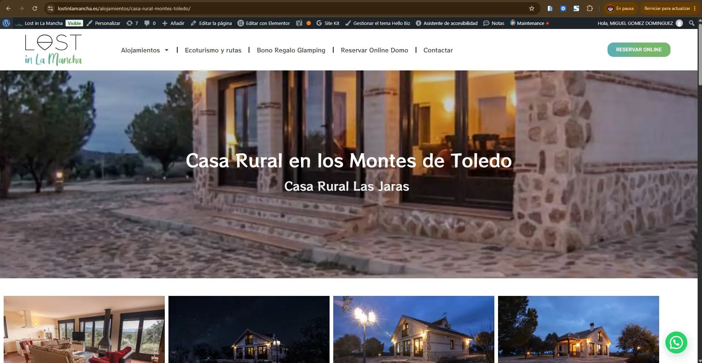Viewport: 702px width, 363px height.
Task: Open the Yoast SEO icon in admin bar
Action: (x=299, y=23)
